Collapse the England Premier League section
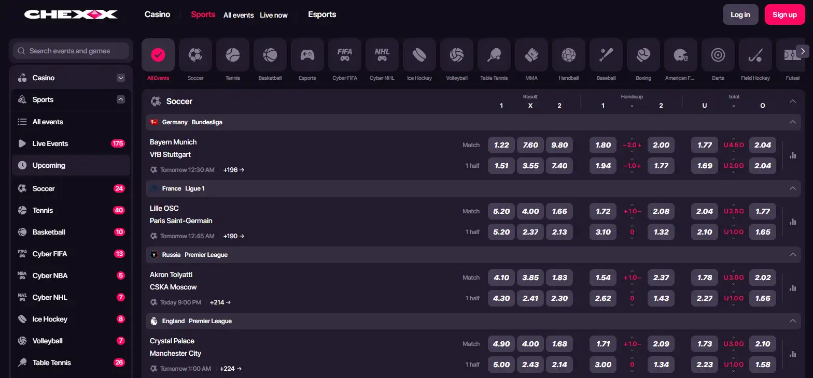Viewport: 813px width, 378px height. pyautogui.click(x=793, y=321)
